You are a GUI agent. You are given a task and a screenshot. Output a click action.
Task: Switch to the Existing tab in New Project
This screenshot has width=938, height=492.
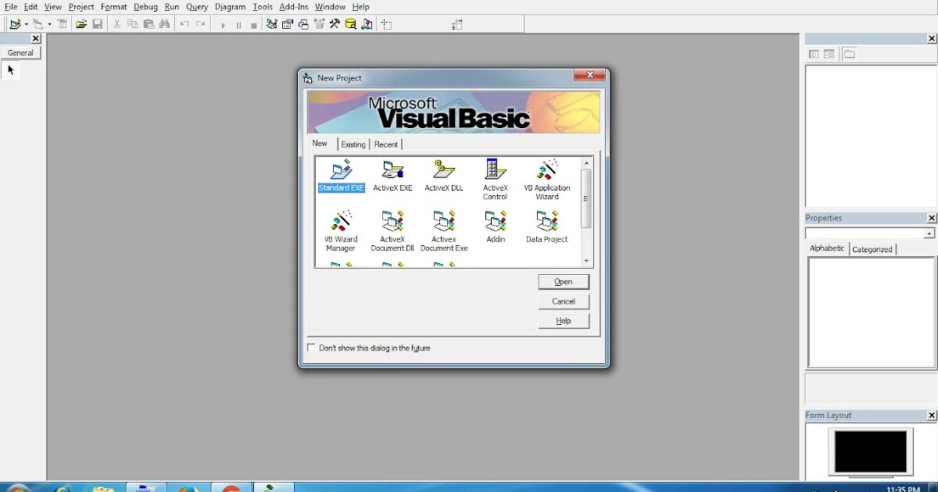(353, 144)
